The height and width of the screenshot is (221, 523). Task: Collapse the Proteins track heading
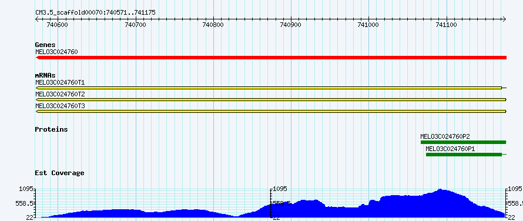[x=51, y=129]
